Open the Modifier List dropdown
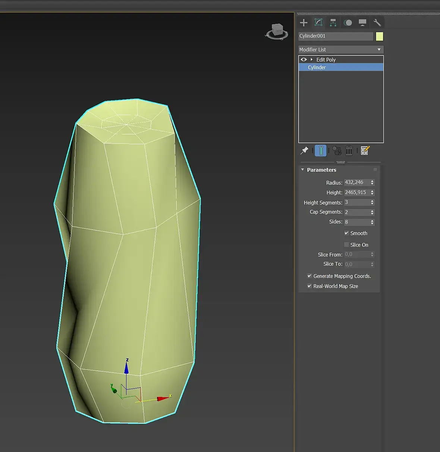This screenshot has width=440, height=452. coord(341,50)
